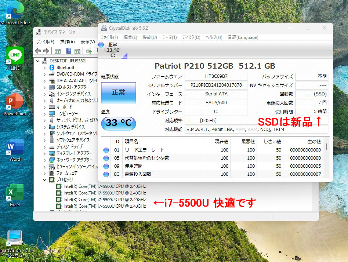Click the status orb for 代替処理済のセクタ数 row
The image size is (348, 262).
click(106, 158)
